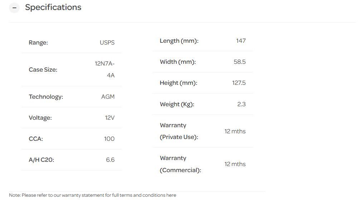Viewport: 360px width, 206px height.
Task: Select the Case Size label
Action: click(43, 70)
